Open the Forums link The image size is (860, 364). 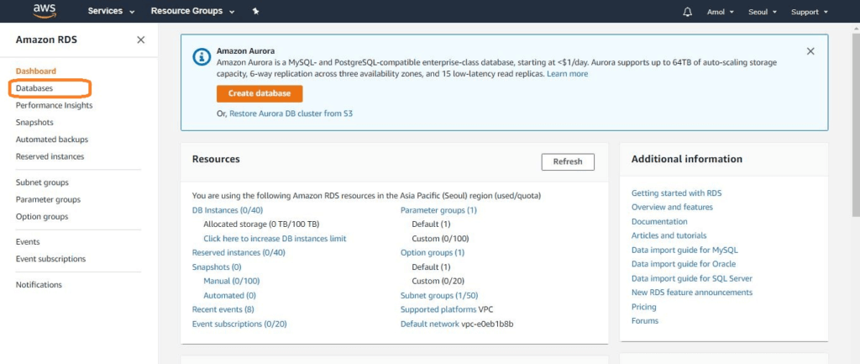tap(645, 320)
